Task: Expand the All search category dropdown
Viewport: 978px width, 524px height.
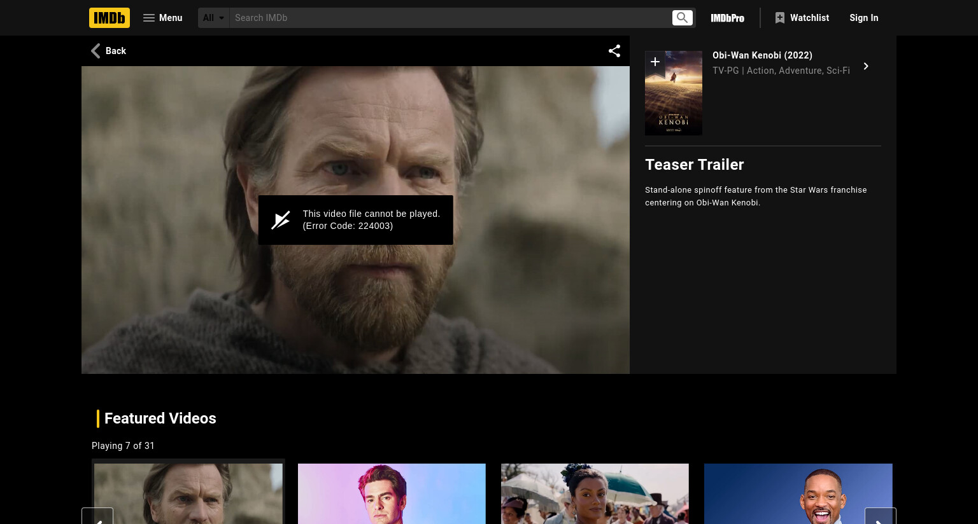Action: 214,18
